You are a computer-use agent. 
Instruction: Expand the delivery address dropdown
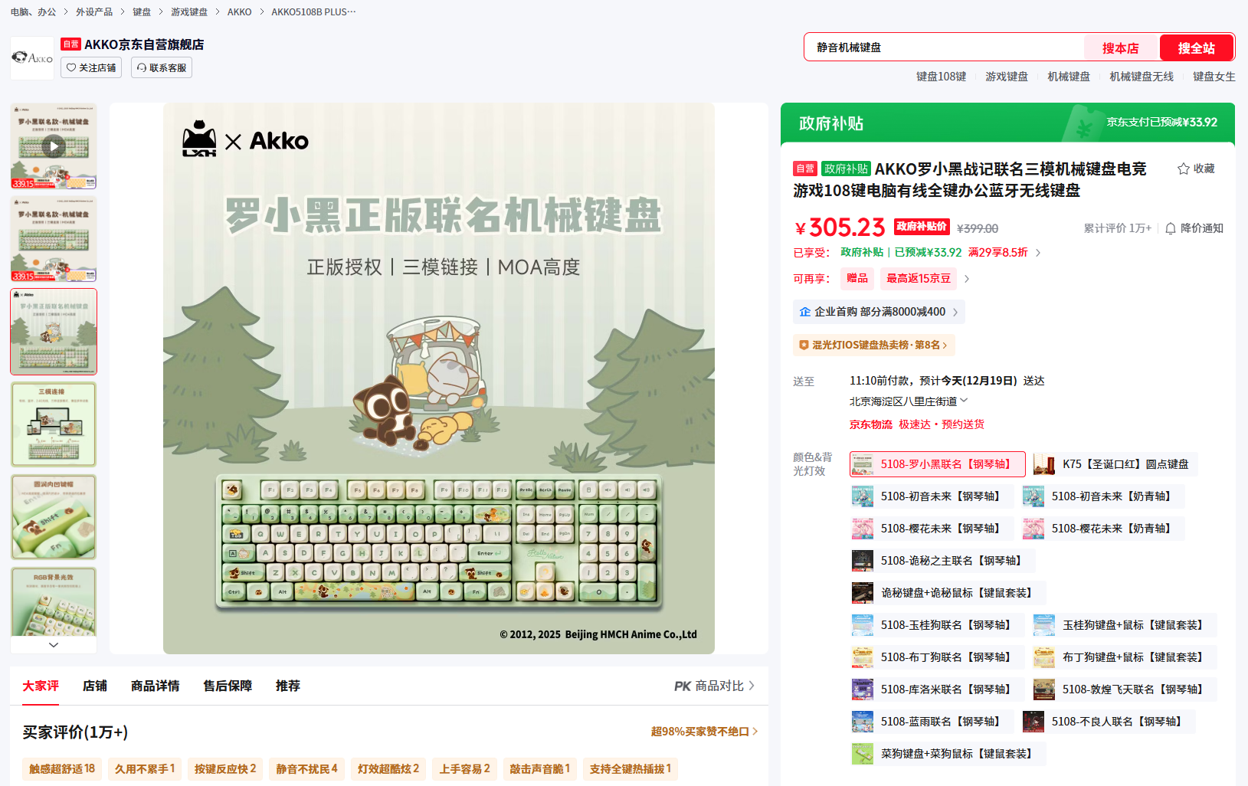(x=964, y=401)
